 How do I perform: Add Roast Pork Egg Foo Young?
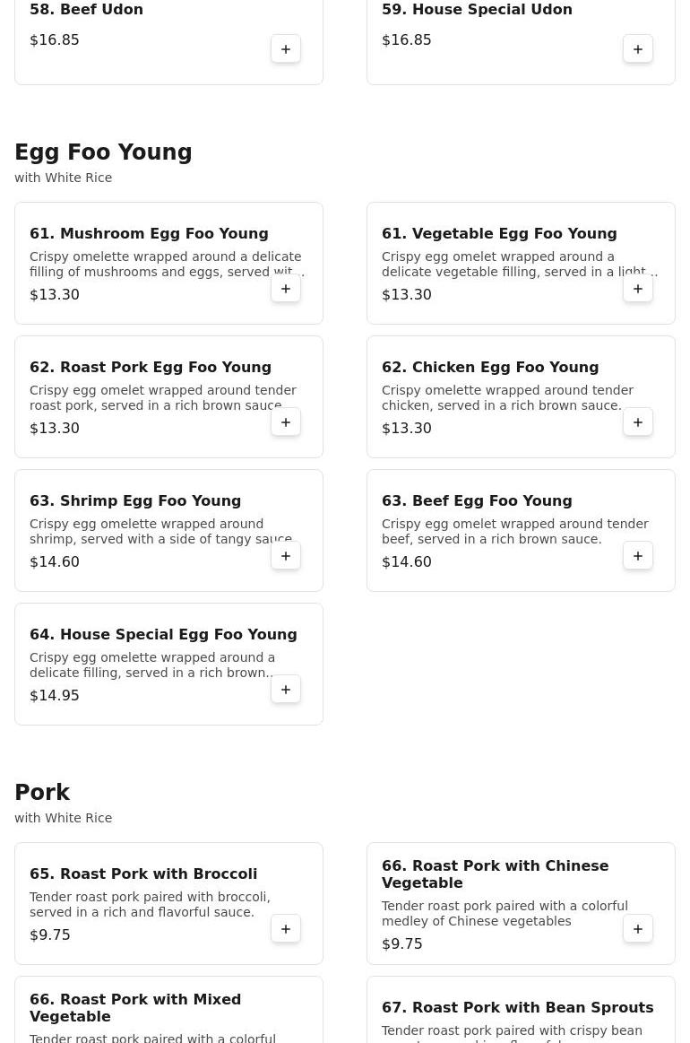(x=286, y=422)
